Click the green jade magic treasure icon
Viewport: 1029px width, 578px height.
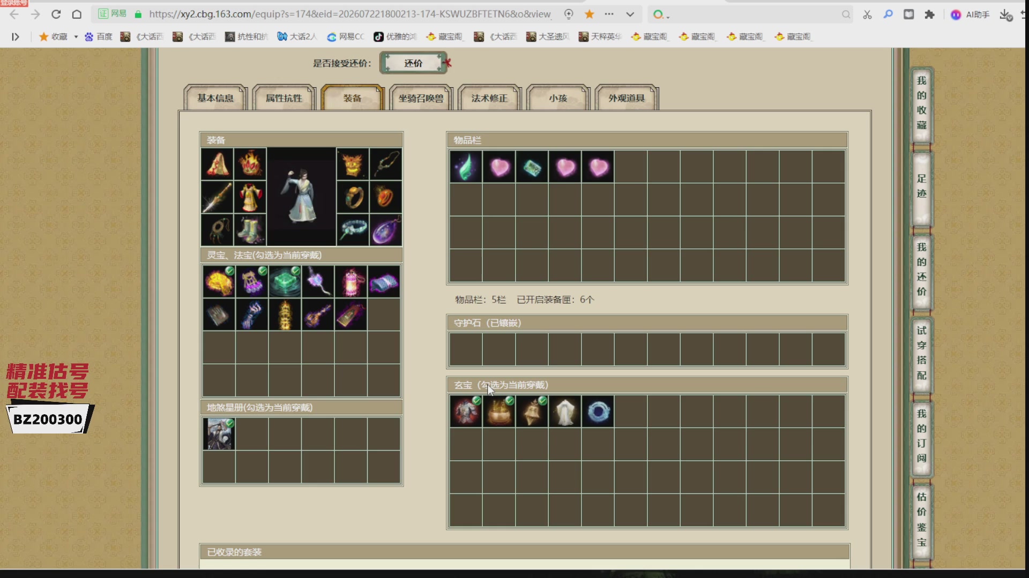[285, 282]
